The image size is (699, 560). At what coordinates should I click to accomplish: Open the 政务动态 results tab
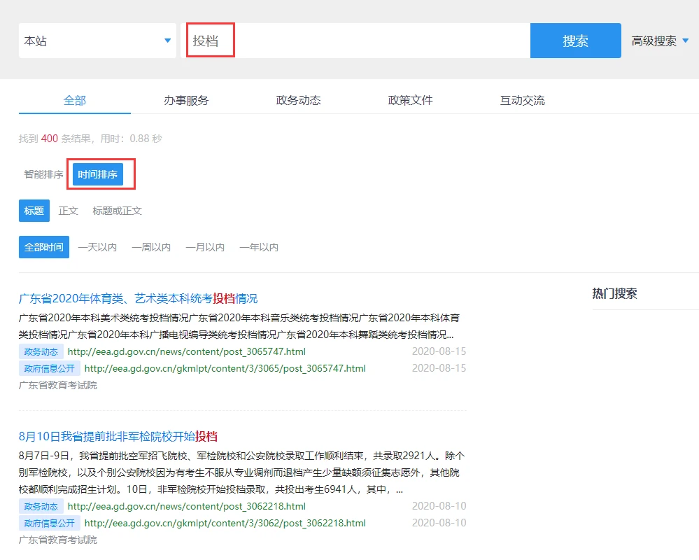pyautogui.click(x=298, y=100)
